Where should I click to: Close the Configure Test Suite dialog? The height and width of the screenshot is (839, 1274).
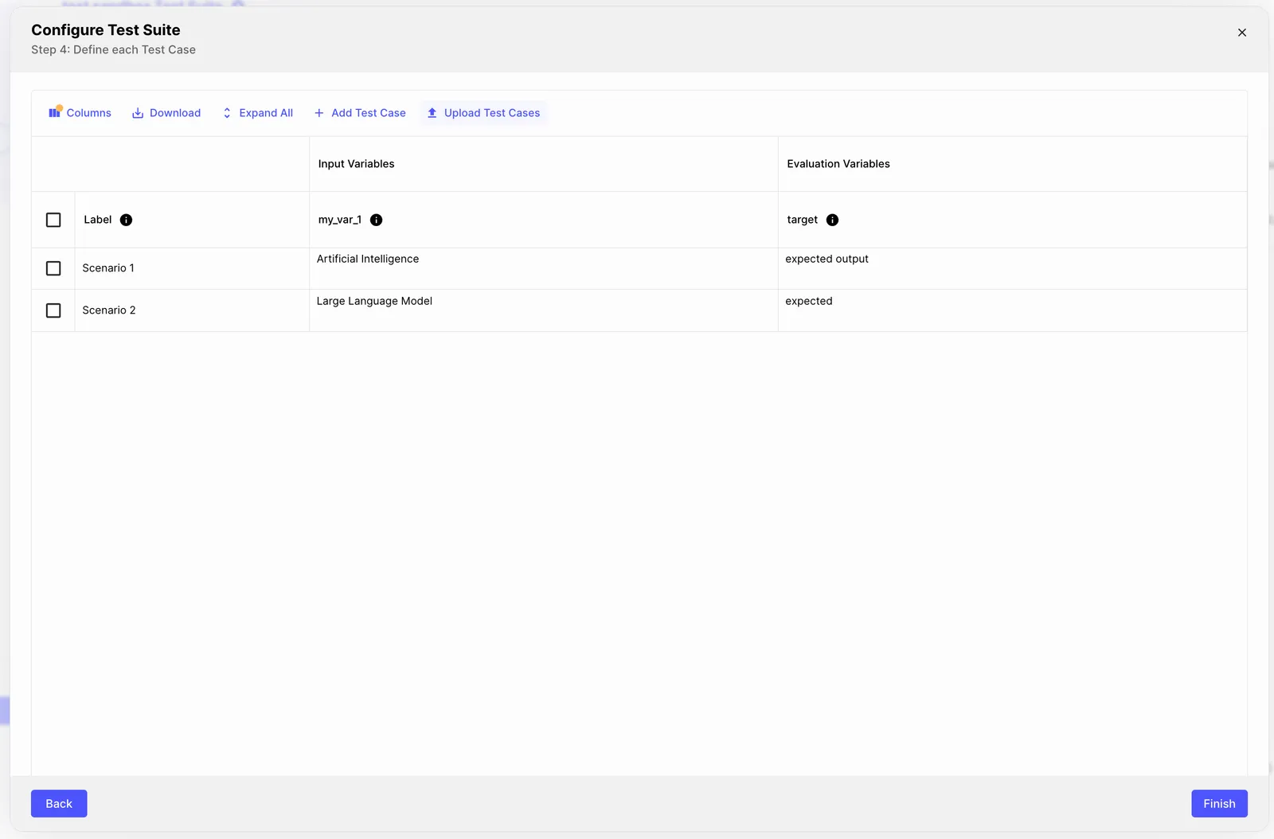pyautogui.click(x=1242, y=33)
